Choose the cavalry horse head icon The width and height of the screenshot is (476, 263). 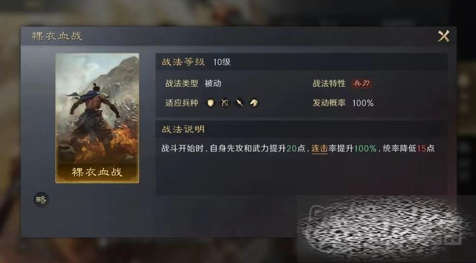(x=254, y=103)
